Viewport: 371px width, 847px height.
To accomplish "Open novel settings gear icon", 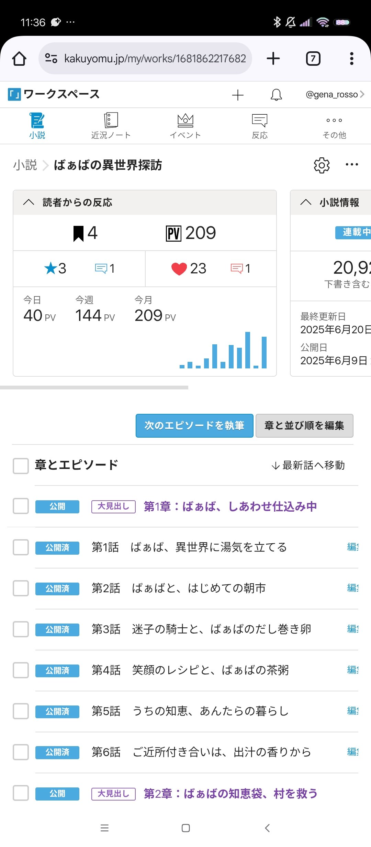I will click(x=322, y=165).
